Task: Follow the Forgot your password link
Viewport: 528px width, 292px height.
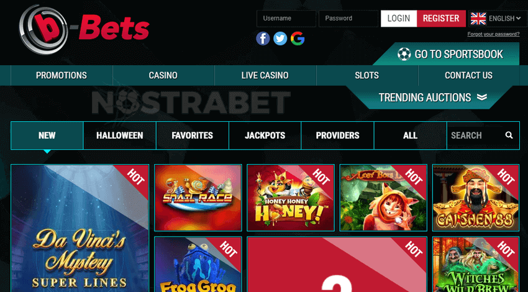Action: pos(493,34)
